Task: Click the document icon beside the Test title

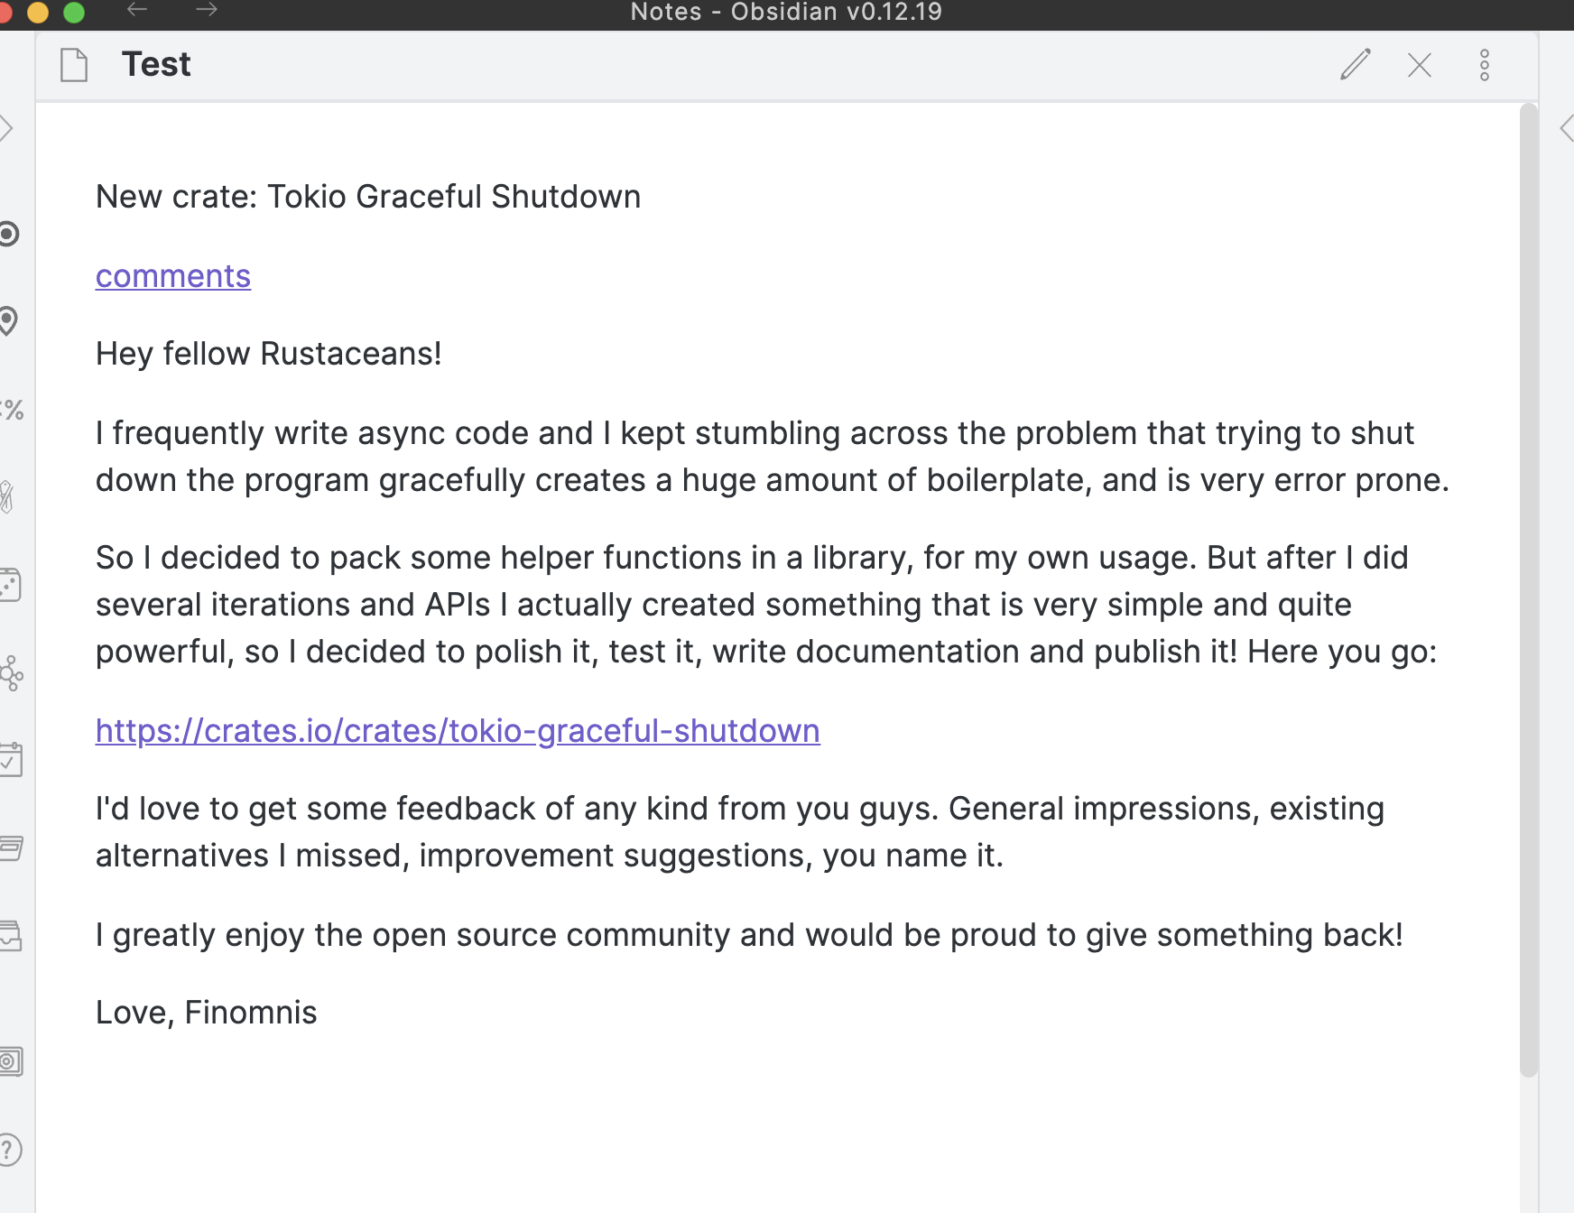Action: pyautogui.click(x=74, y=64)
